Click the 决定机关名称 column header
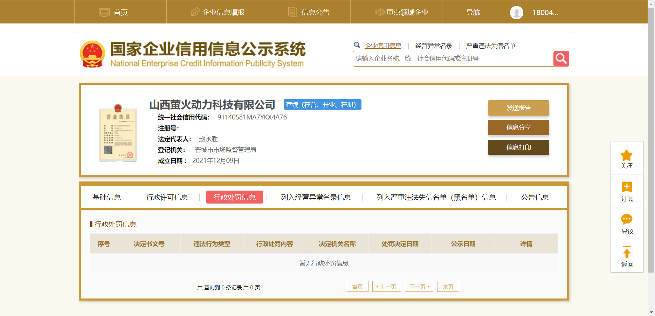 [337, 244]
